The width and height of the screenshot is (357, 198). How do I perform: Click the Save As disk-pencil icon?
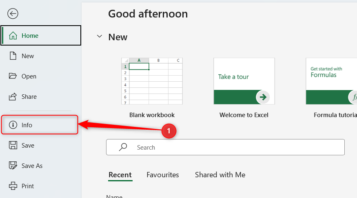pos(13,165)
